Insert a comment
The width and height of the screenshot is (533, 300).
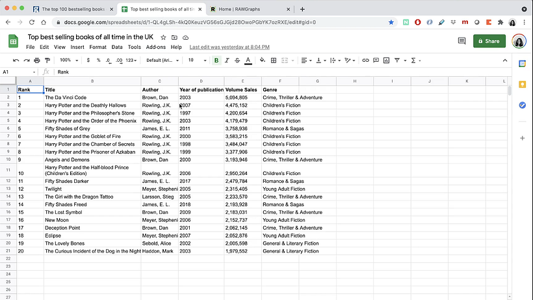(x=376, y=61)
